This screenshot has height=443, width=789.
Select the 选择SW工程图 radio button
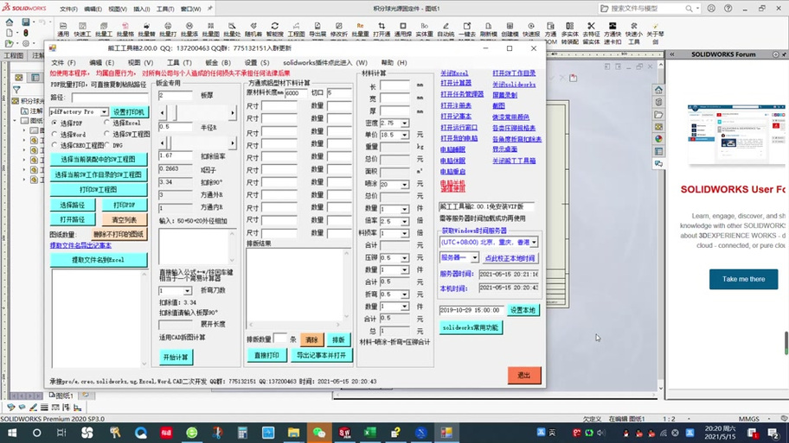106,134
